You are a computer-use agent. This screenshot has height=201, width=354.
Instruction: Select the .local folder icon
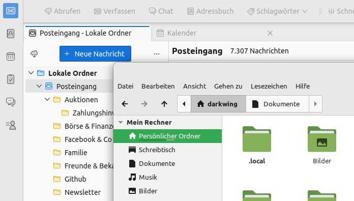coord(257,139)
